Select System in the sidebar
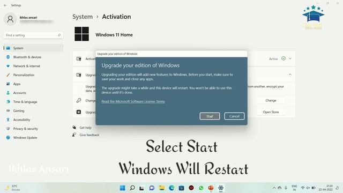The height and width of the screenshot is (193, 343). pyautogui.click(x=33, y=48)
